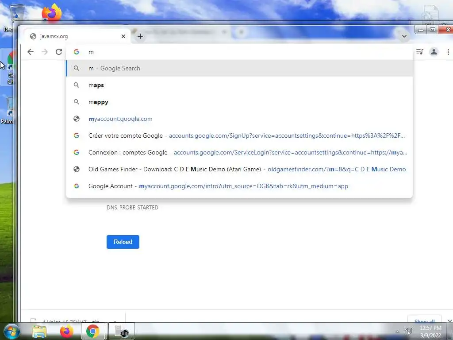Click the globe icon beside myaccount.google.com
This screenshot has height=340, width=453.
(76, 119)
